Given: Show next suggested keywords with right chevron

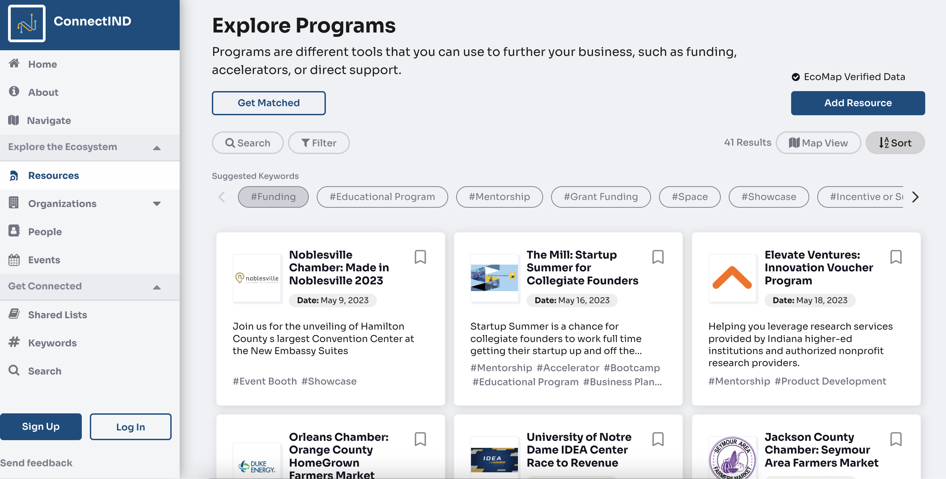Looking at the screenshot, I should click(x=915, y=197).
